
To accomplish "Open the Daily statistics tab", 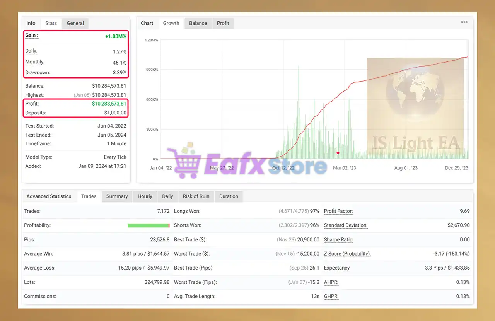I will tap(167, 196).
